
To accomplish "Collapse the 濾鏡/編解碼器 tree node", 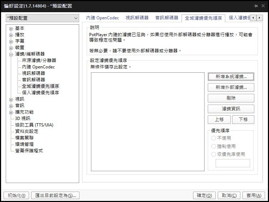I will pos(11,54).
